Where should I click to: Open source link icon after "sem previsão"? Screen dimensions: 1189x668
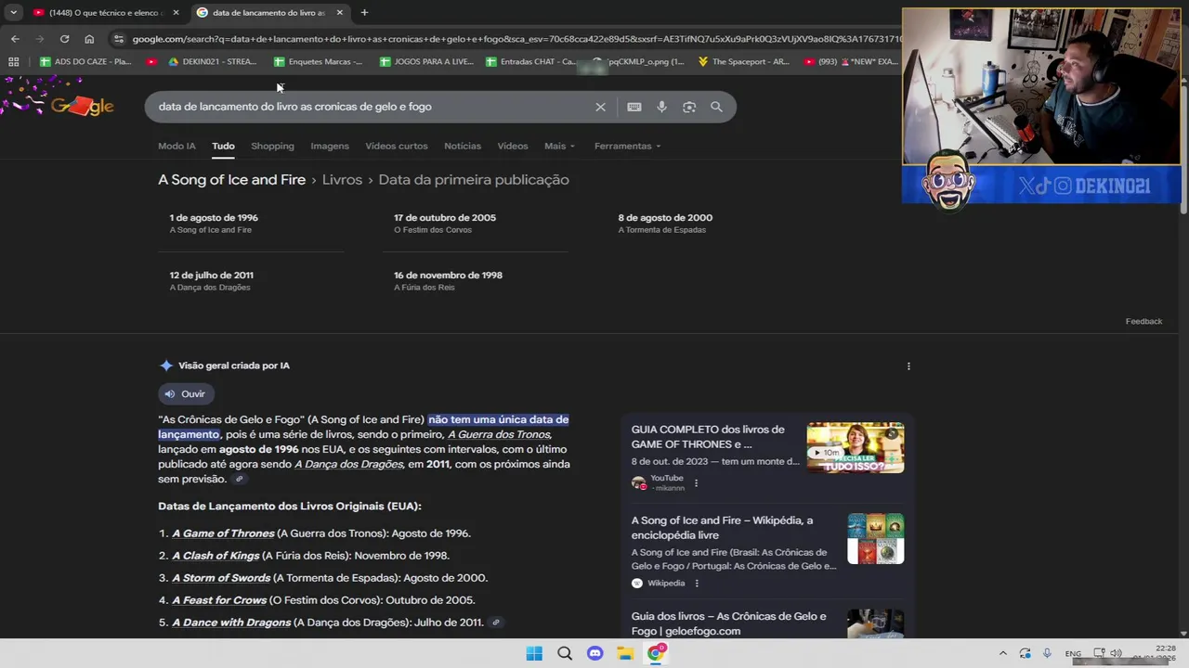[239, 479]
